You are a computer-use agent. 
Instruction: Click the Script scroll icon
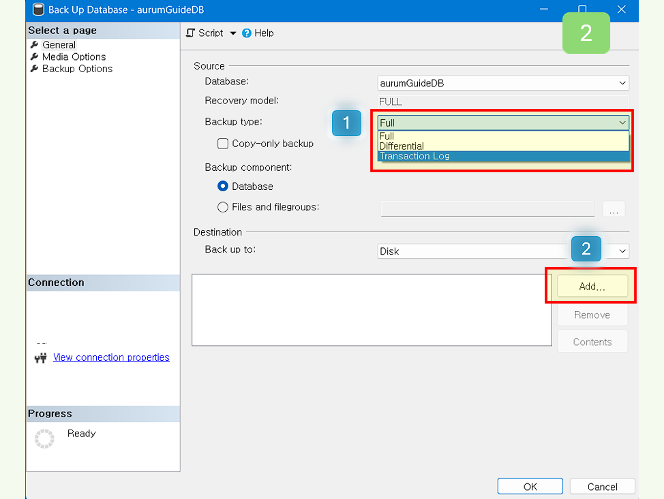click(191, 33)
